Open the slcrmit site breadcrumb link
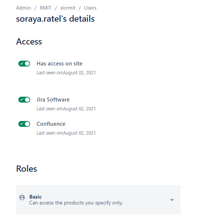This screenshot has height=221, width=206. click(68, 8)
